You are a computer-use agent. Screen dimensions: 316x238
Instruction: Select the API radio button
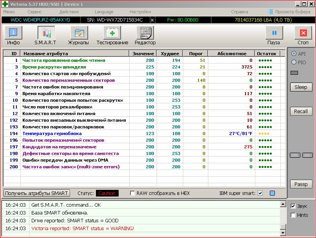click(x=294, y=53)
